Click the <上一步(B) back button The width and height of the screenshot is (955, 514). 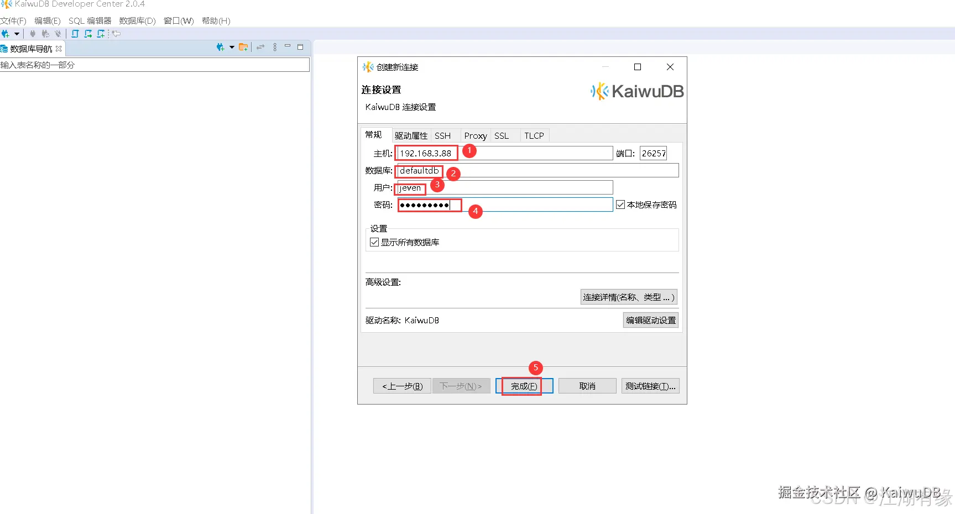pos(402,386)
